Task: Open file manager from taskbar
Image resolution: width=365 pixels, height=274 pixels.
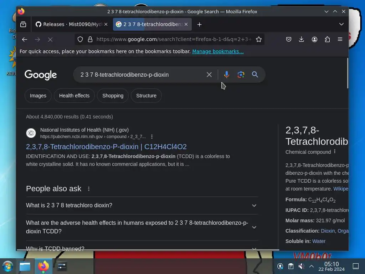Action: (x=25, y=266)
